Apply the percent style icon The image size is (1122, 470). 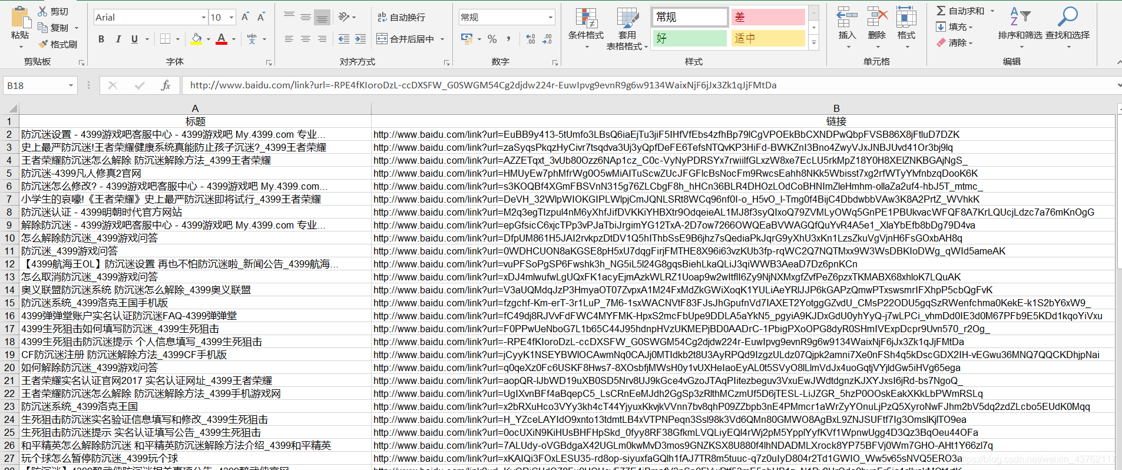tap(492, 39)
